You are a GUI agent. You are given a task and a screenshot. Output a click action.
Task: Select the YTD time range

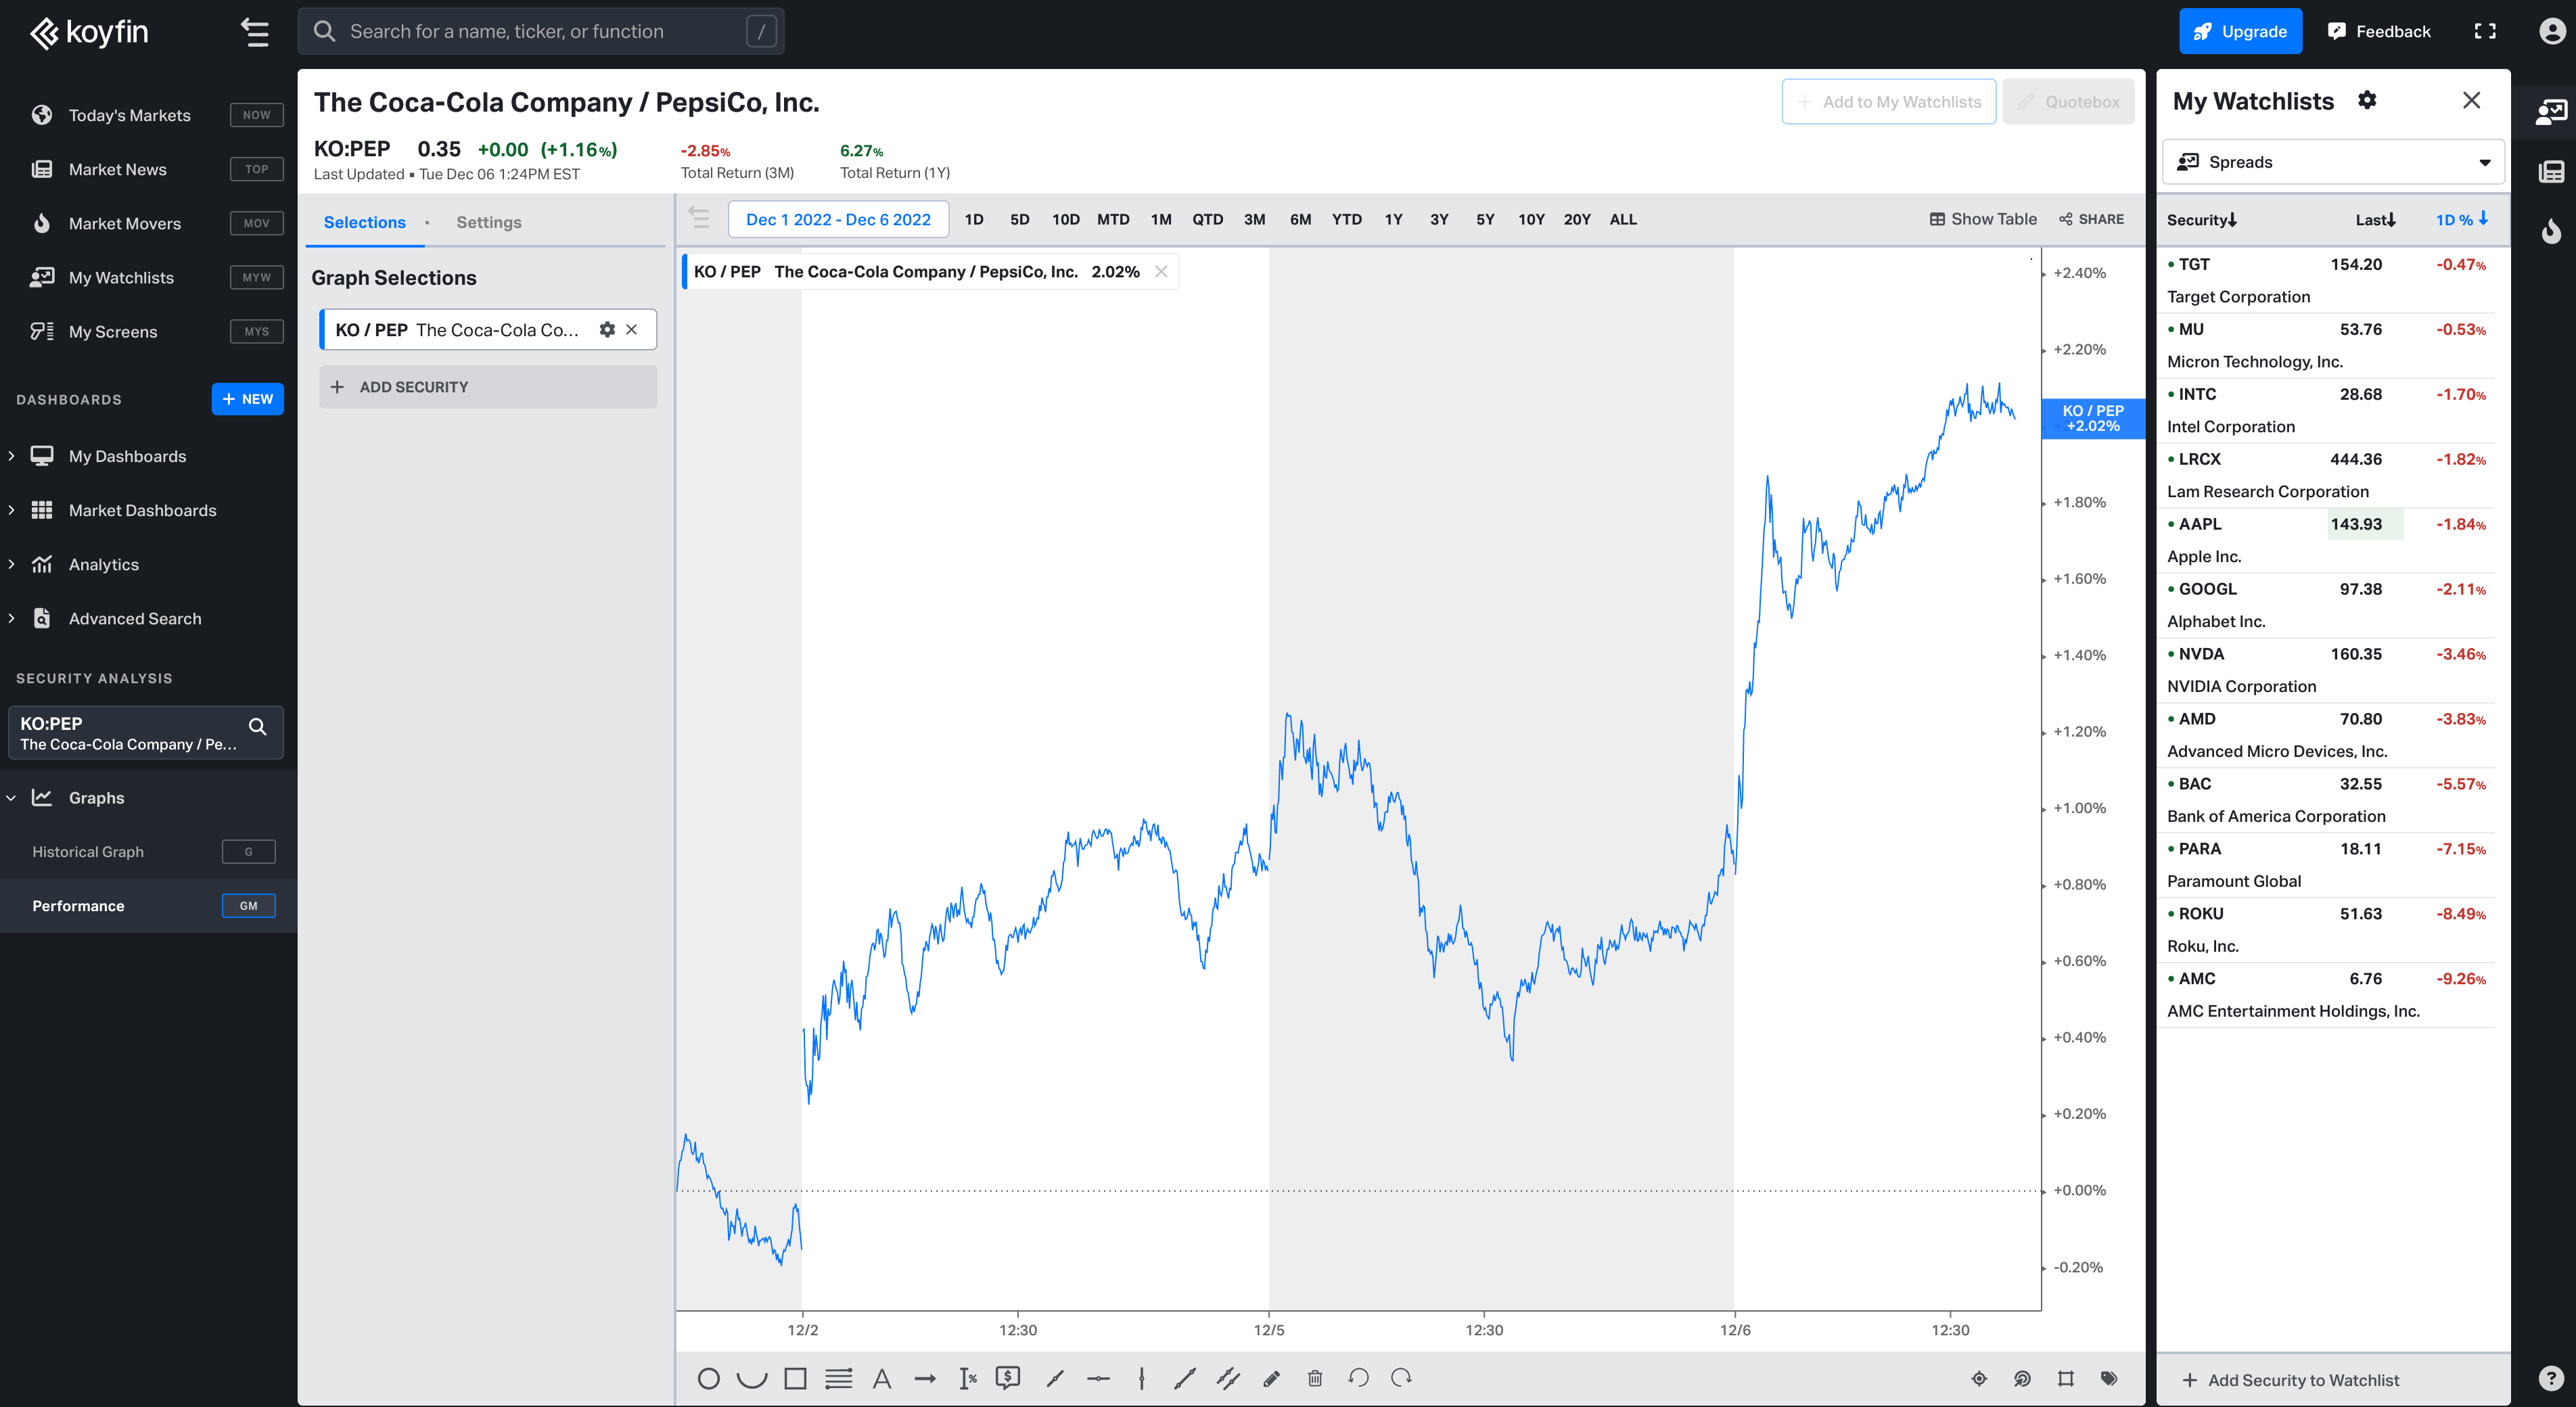point(1346,219)
